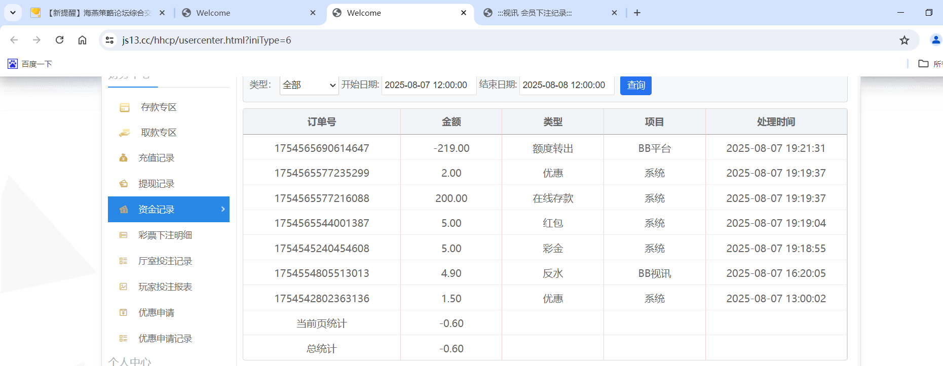Click the 优惠申请记录 list icon

point(123,339)
